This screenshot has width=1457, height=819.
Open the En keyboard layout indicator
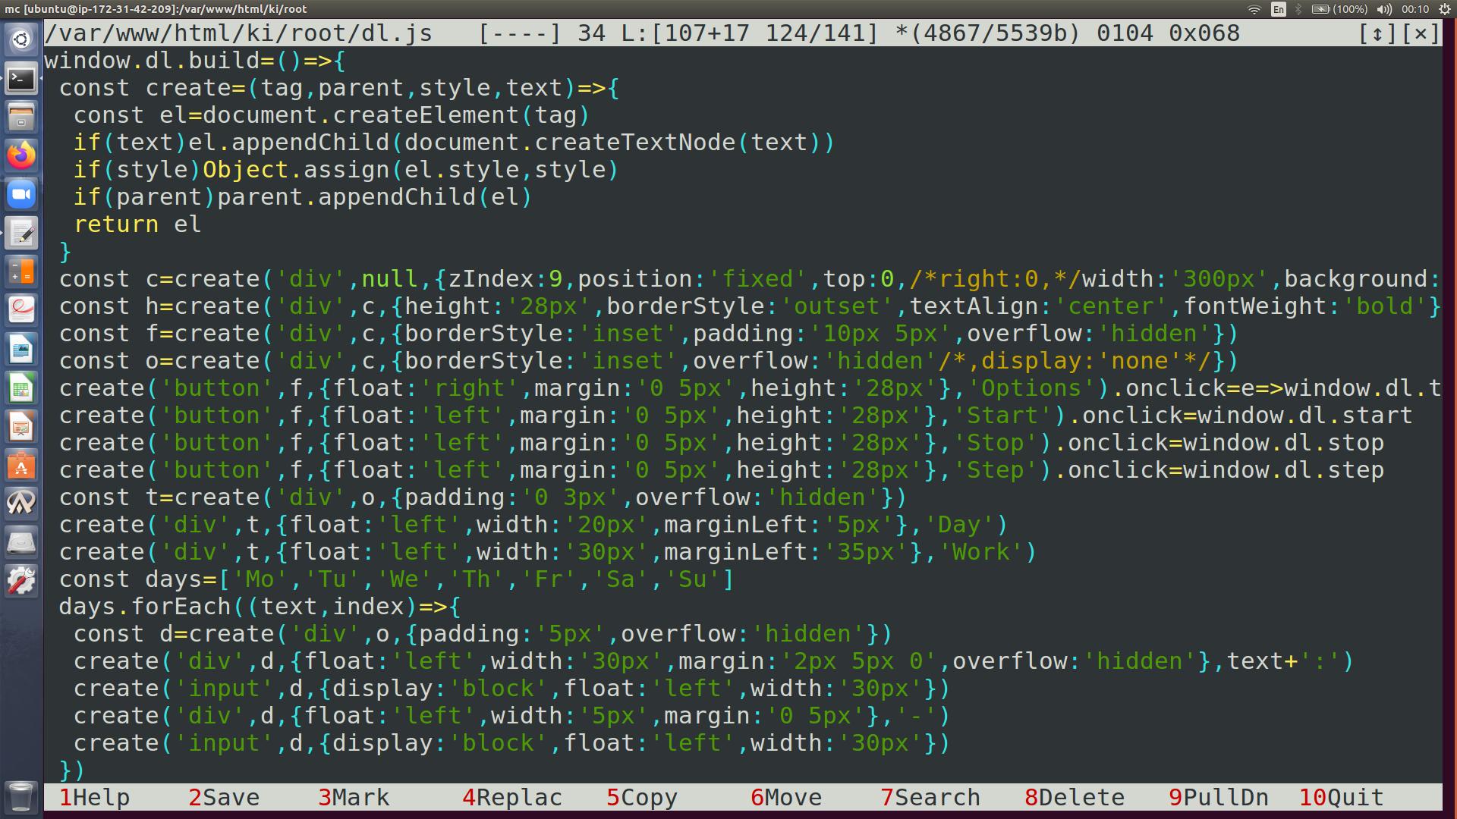1279,9
